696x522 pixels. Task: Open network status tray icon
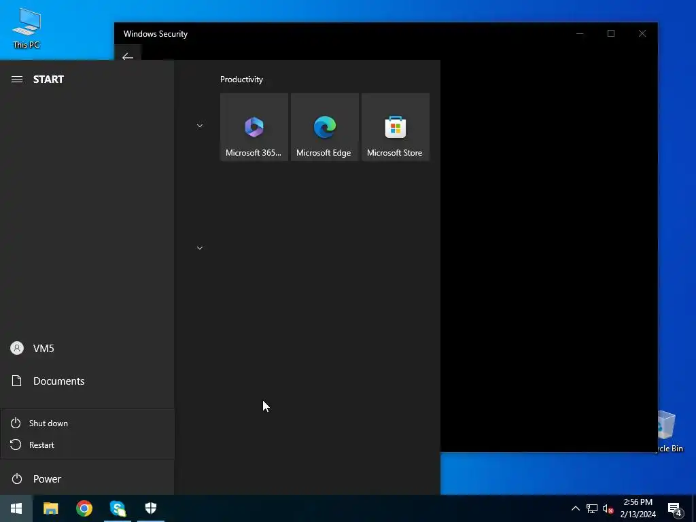click(x=592, y=508)
